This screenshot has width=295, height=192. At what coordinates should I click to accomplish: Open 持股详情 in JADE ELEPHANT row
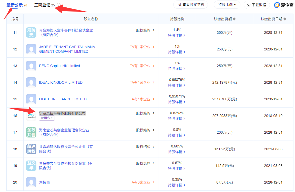point(177,52)
